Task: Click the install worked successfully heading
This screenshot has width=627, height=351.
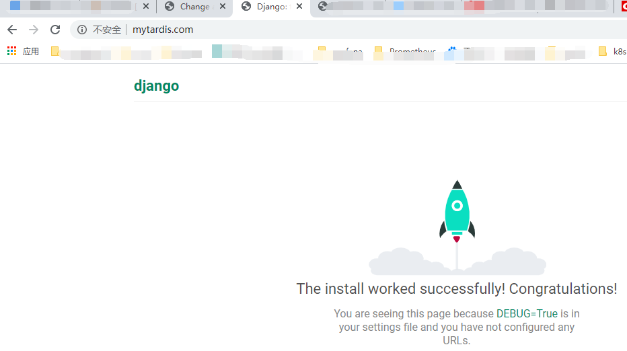Action: click(457, 288)
